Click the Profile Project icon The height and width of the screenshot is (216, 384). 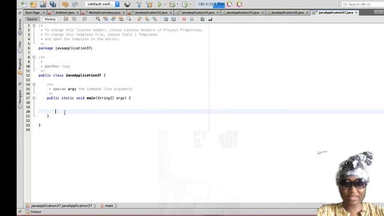pyautogui.click(x=185, y=4)
